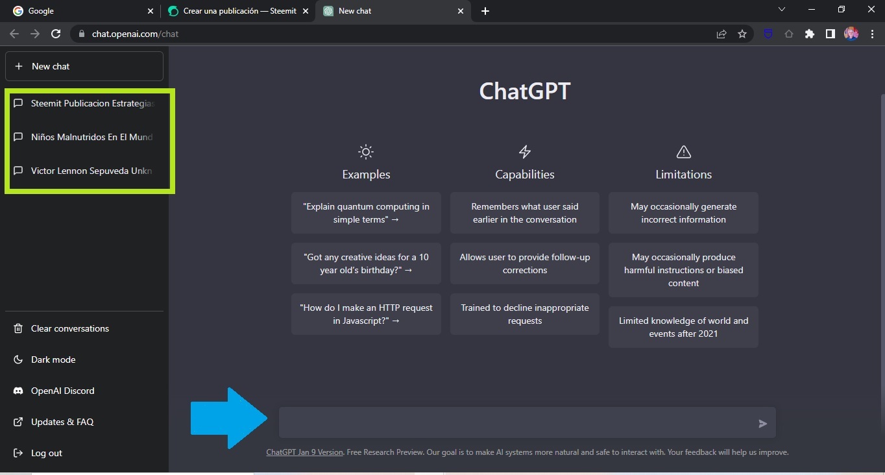Click 'Allows user to provide follow-up corrections' card
This screenshot has height=475, width=885.
[525, 263]
